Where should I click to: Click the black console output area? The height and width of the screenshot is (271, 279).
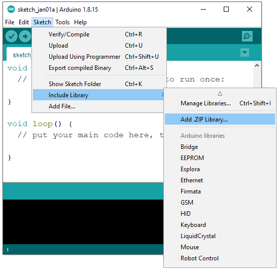83,222
